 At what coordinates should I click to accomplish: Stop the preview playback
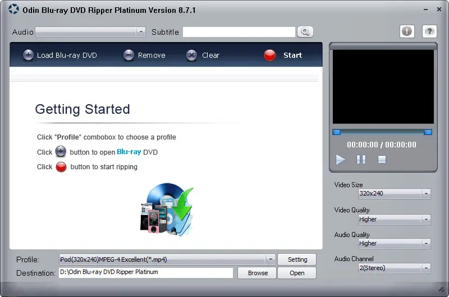[x=382, y=160]
